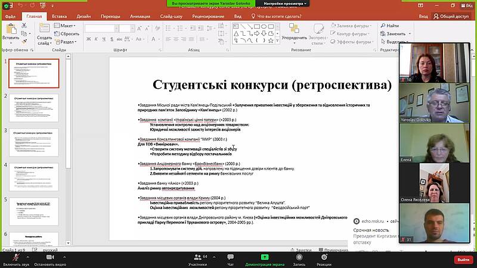Click the Сбросить reset button
Screen dimensions: 477x268
click(x=67, y=34)
